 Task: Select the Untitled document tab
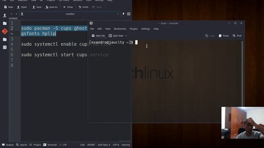(70, 14)
